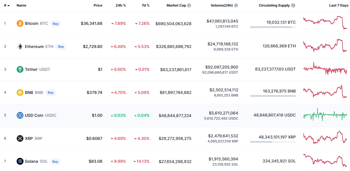Click Solana price $83.08

click(x=96, y=161)
